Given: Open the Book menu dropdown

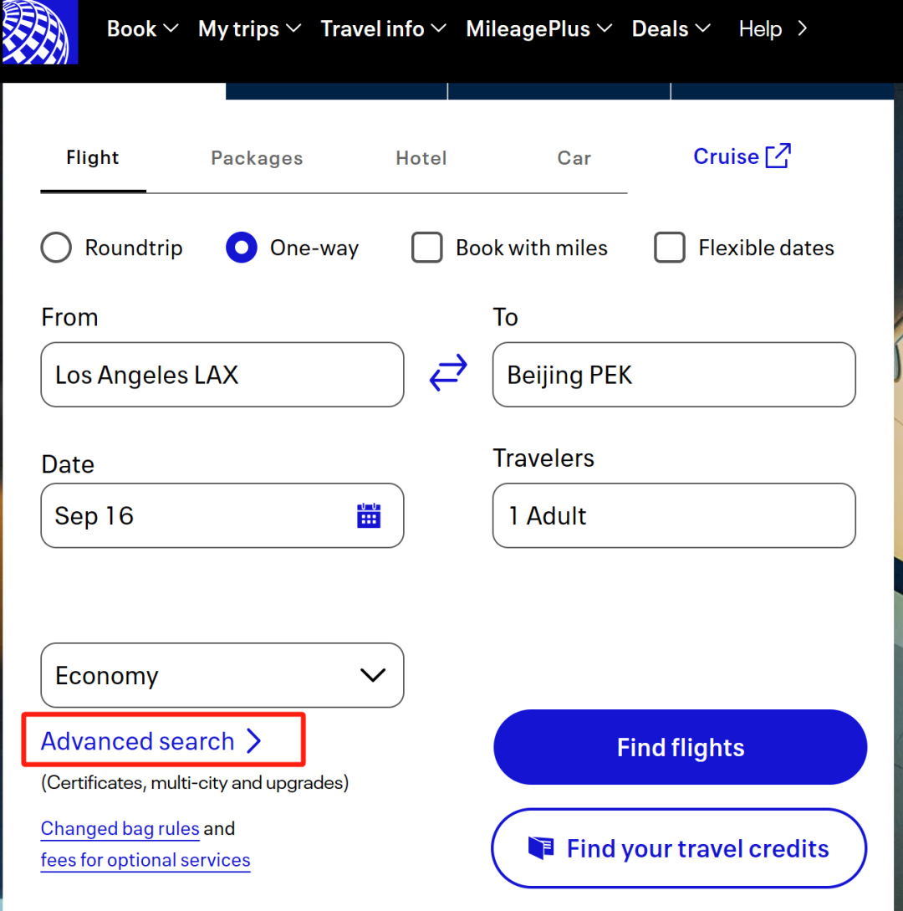Looking at the screenshot, I should (142, 29).
